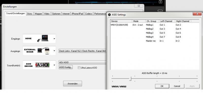Switch to the Mapper tab
This screenshot has width=203, height=93.
pyautogui.click(x=38, y=14)
